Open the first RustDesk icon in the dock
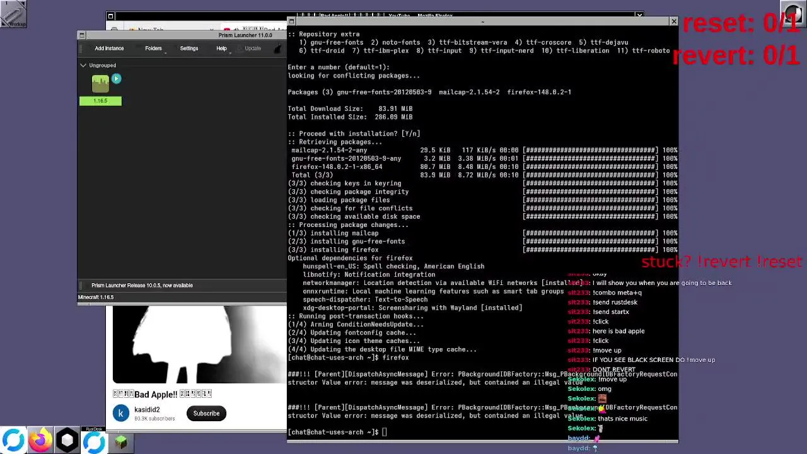This screenshot has width=807, height=454. (x=13, y=441)
